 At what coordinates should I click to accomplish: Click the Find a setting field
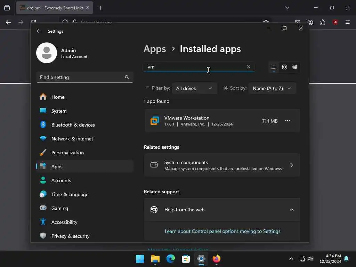point(84,78)
